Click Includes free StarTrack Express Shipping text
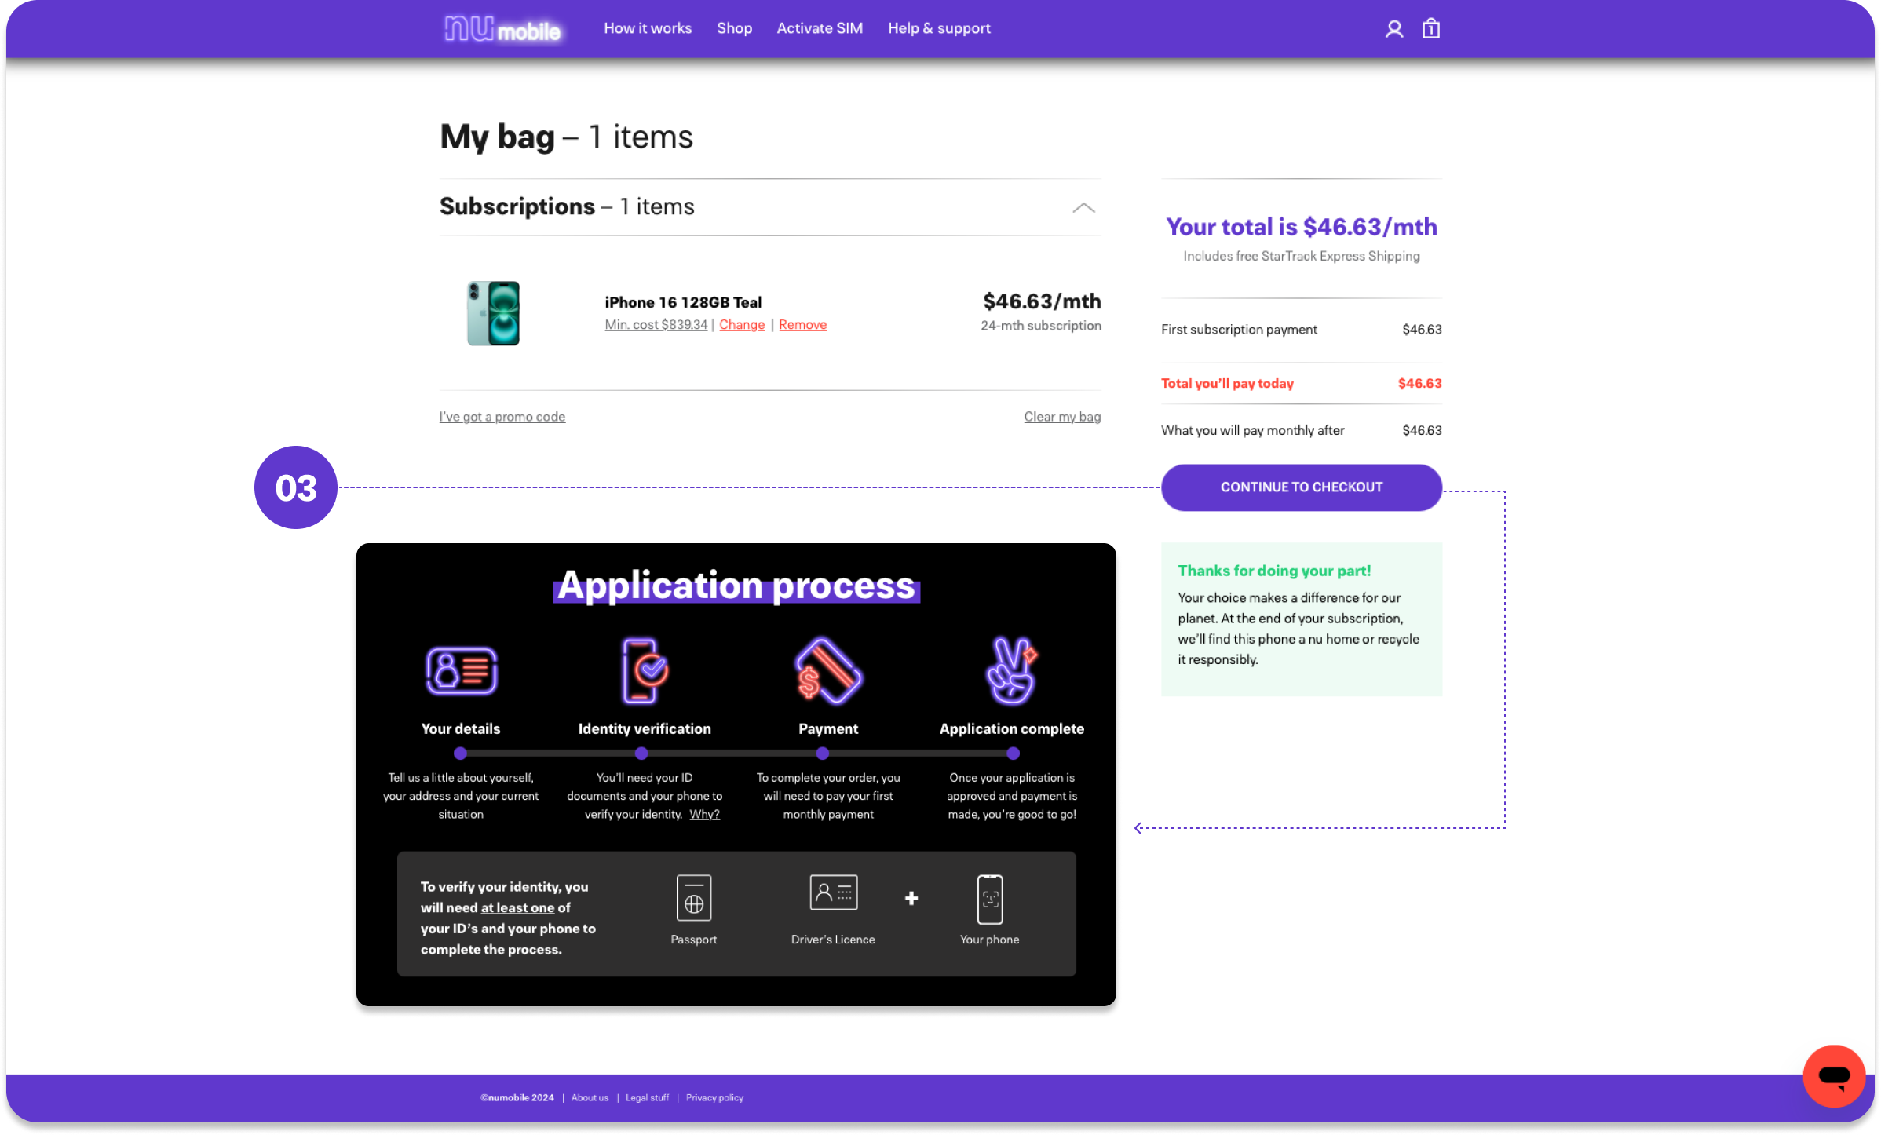 [1301, 256]
